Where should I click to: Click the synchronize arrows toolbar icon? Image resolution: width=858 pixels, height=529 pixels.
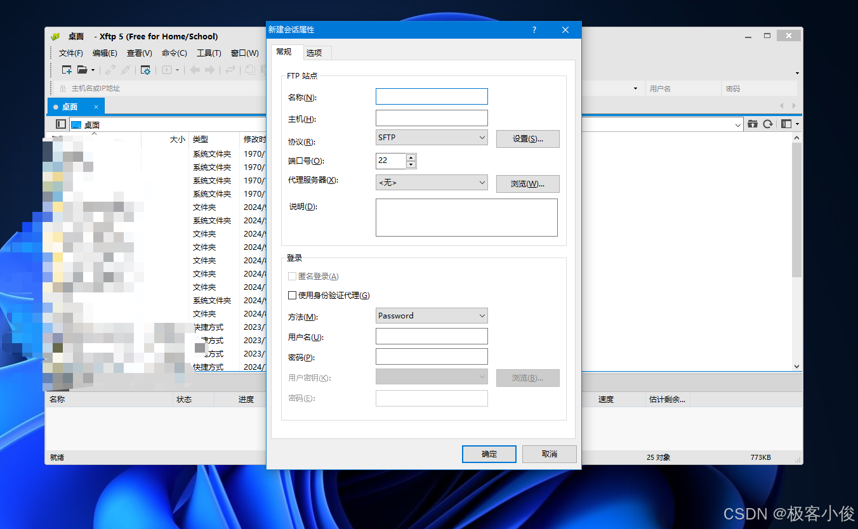(230, 70)
